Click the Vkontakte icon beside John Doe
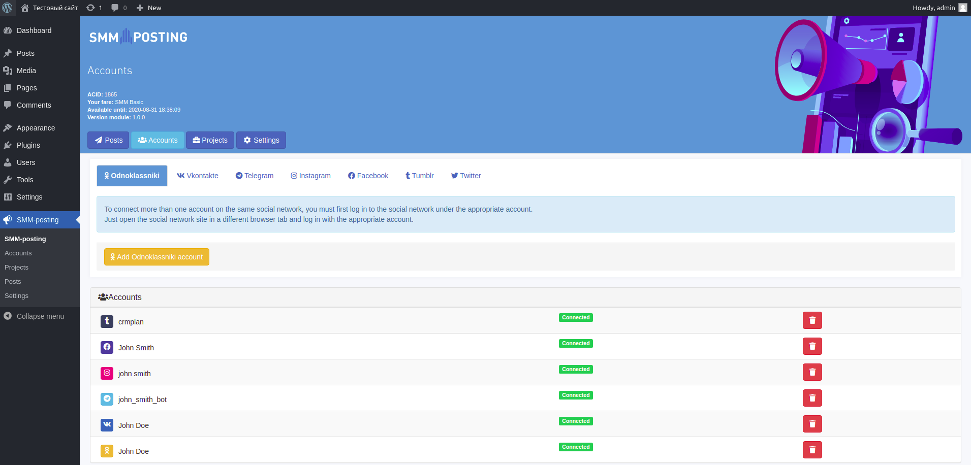Image resolution: width=971 pixels, height=465 pixels. coord(107,425)
